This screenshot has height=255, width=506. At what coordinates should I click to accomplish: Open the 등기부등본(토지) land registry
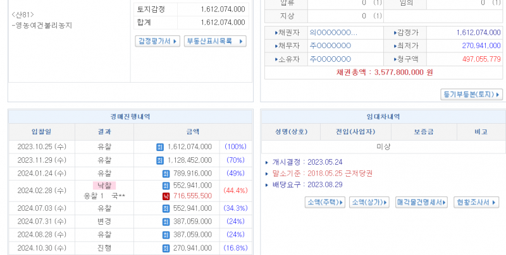[472, 95]
